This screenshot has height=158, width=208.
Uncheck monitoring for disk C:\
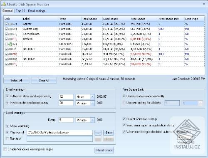pyautogui.click(x=6, y=24)
